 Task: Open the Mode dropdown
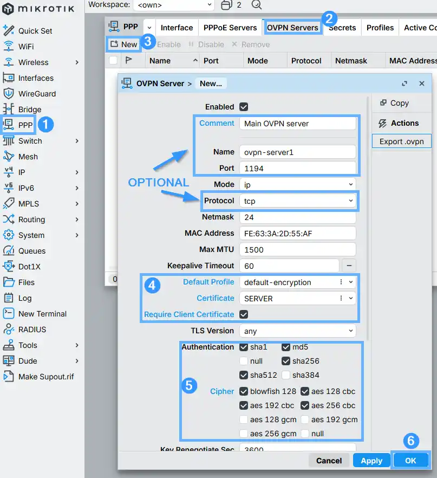coord(297,184)
